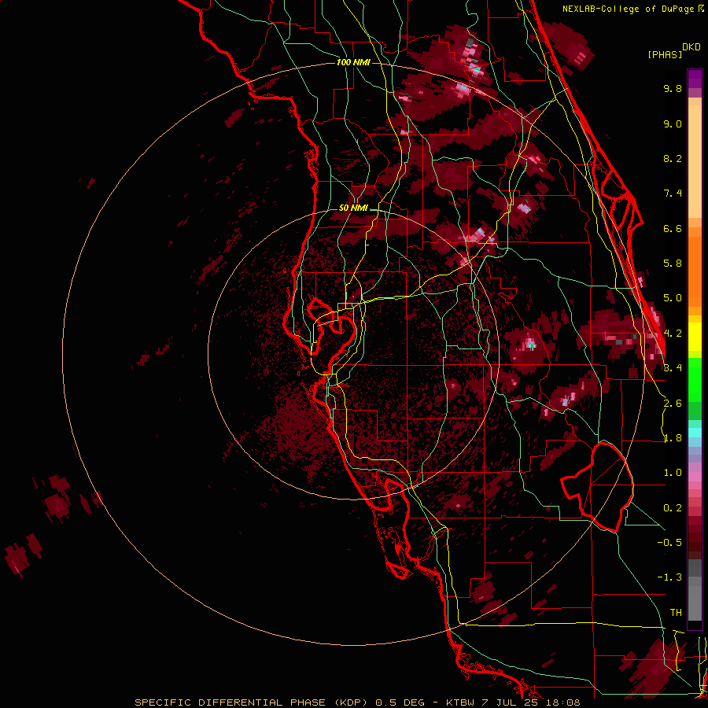The width and height of the screenshot is (708, 708).
Task: Click the TH label at the legend bottom
Action: [676, 613]
